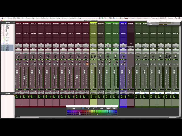Click the Default button in color palette
182x136 pixels.
pyautogui.click(x=108, y=108)
